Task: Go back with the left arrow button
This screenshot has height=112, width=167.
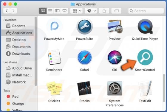Action: point(7,11)
